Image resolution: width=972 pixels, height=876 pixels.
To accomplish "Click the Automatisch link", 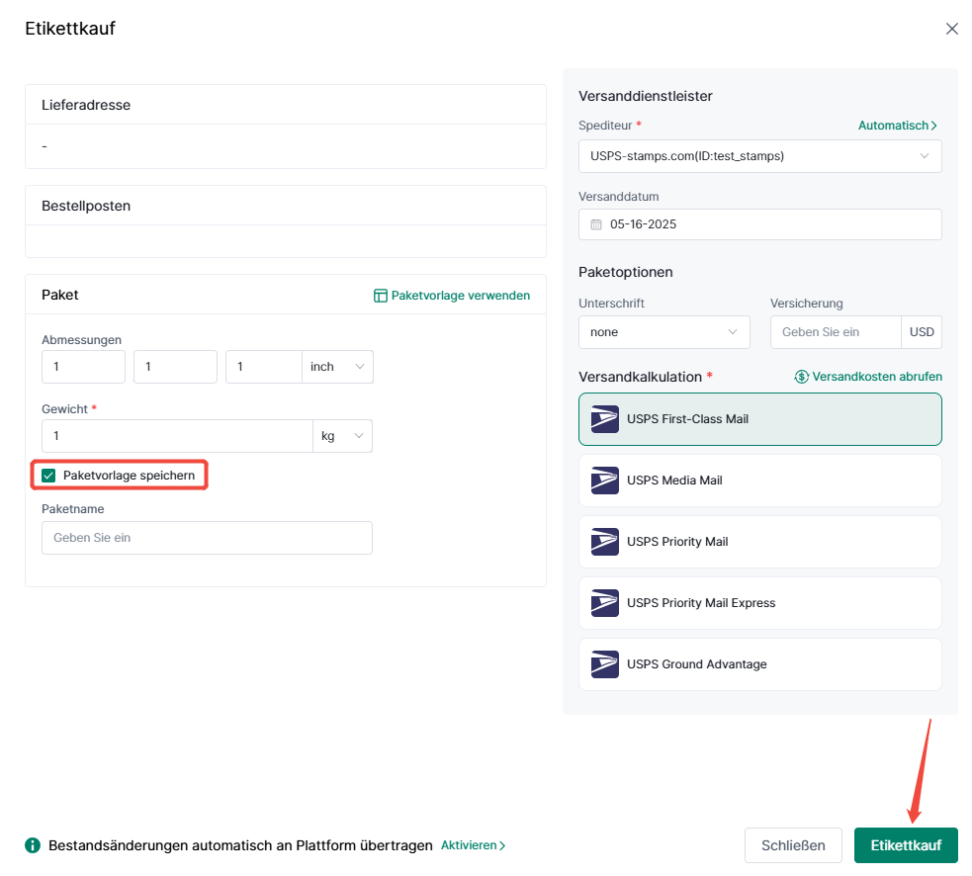I will (897, 126).
